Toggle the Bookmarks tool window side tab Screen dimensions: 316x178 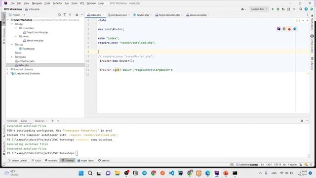pos(3,148)
